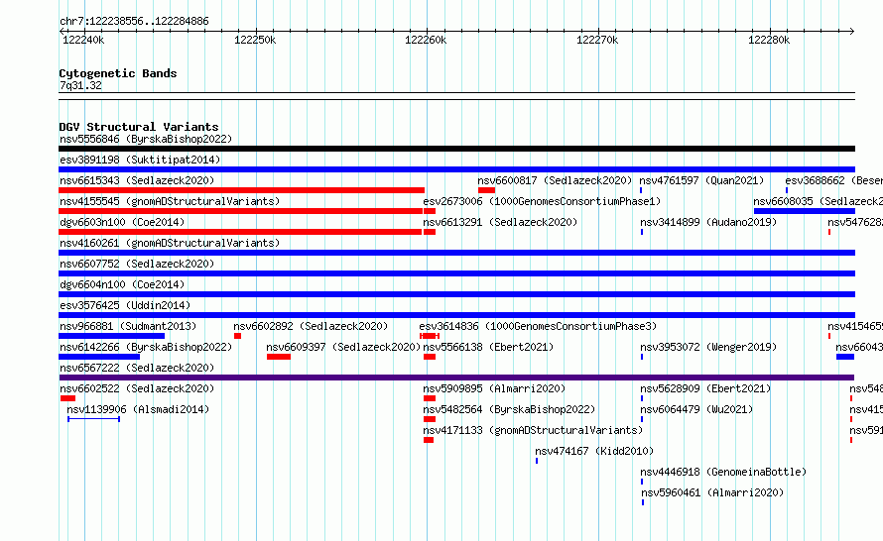Click the red esv3614836 variant glyph
This screenshot has width=883, height=541.
pos(430,336)
